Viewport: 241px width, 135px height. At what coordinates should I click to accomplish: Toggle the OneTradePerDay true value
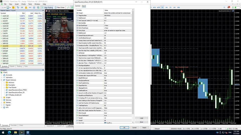pos(118,83)
